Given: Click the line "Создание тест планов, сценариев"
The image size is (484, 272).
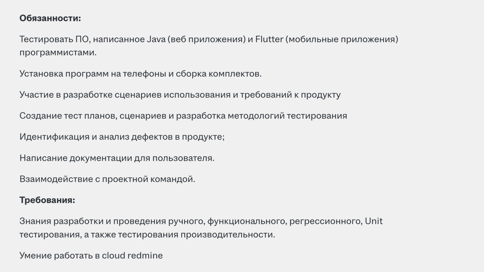Looking at the screenshot, I should click(183, 116).
